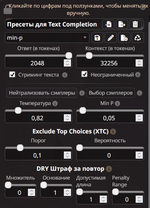The height and width of the screenshot is (208, 150).
Task: Open info icon next to Стриминг текста
Action: [x=65, y=75]
